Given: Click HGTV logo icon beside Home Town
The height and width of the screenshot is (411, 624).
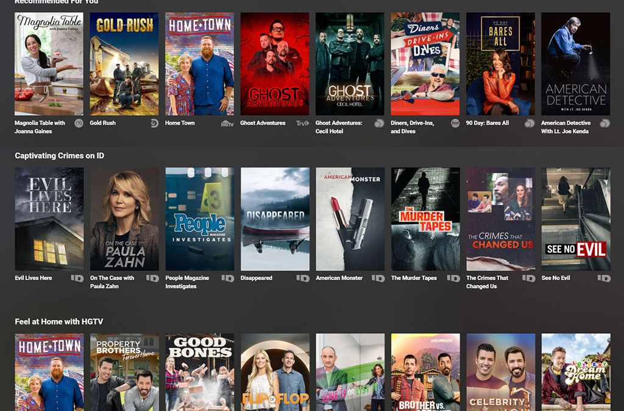Looking at the screenshot, I should pyautogui.click(x=227, y=124).
